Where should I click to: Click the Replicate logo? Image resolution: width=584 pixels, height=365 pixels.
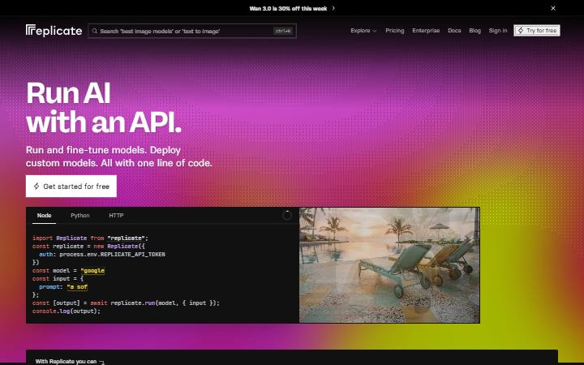[54, 31]
